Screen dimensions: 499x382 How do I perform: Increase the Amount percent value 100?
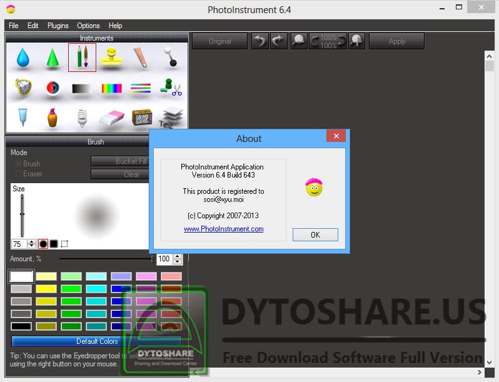(178, 256)
